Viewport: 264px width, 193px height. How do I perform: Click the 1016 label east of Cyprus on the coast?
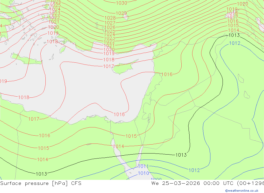[x=167, y=75]
